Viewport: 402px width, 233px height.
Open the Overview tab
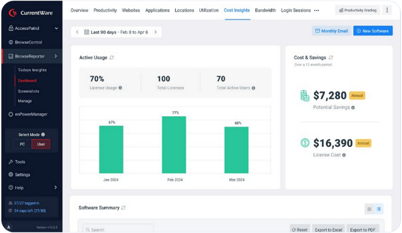point(80,10)
